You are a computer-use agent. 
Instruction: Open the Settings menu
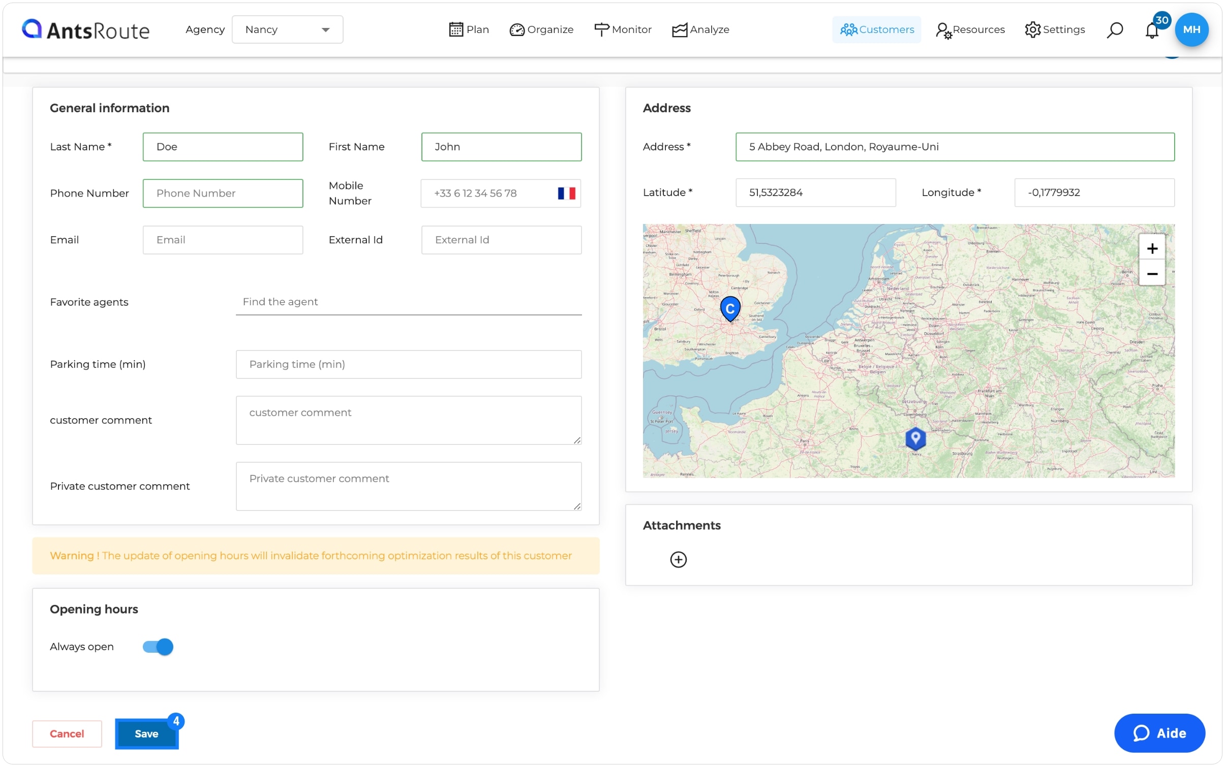click(x=1055, y=29)
